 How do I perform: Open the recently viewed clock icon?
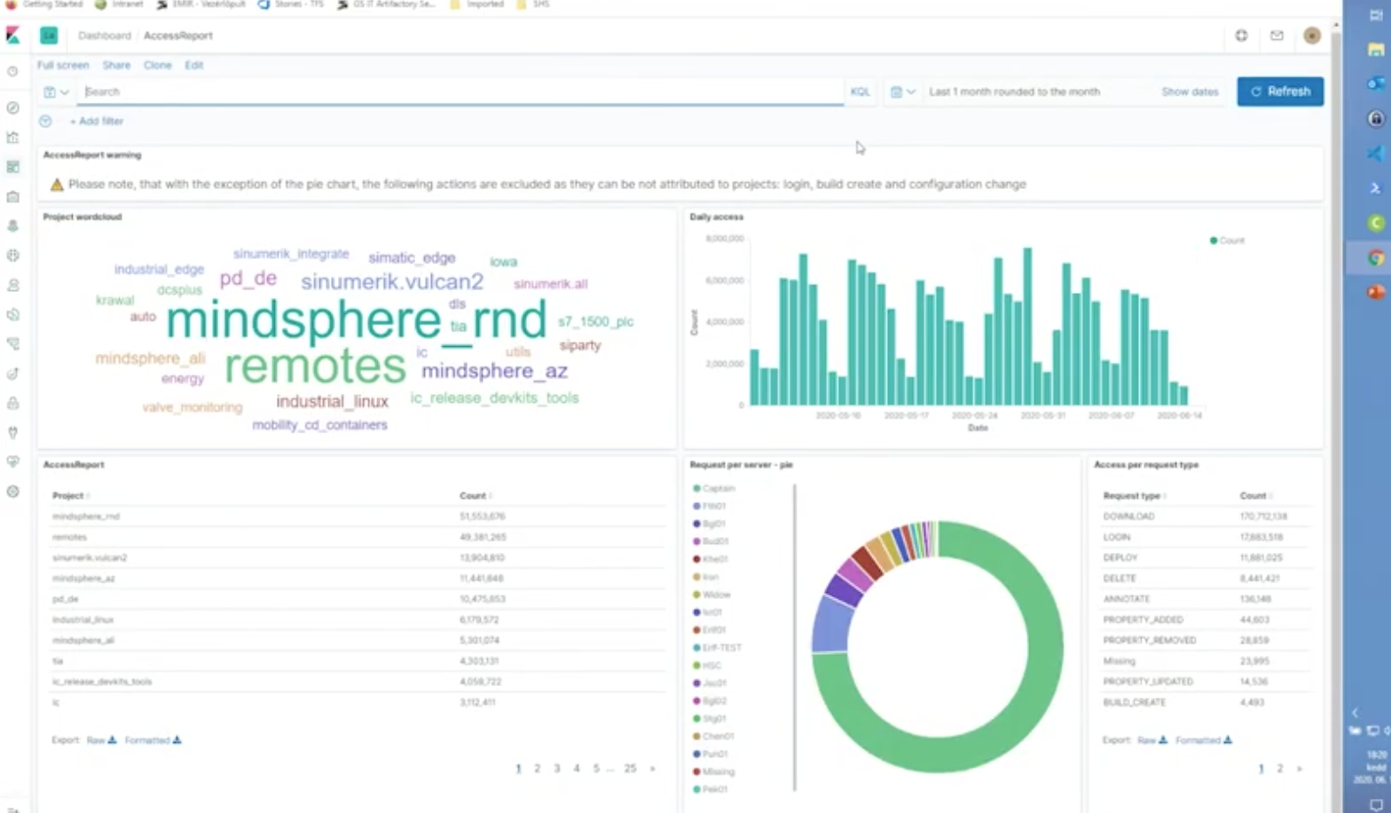coord(12,71)
